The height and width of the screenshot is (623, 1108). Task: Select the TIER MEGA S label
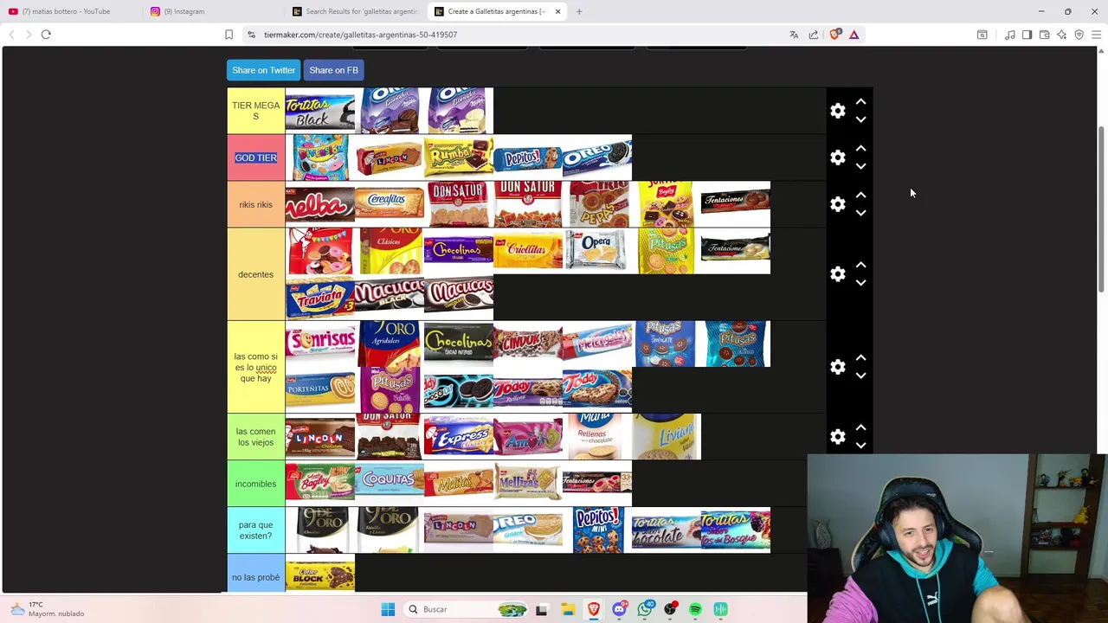(255, 111)
